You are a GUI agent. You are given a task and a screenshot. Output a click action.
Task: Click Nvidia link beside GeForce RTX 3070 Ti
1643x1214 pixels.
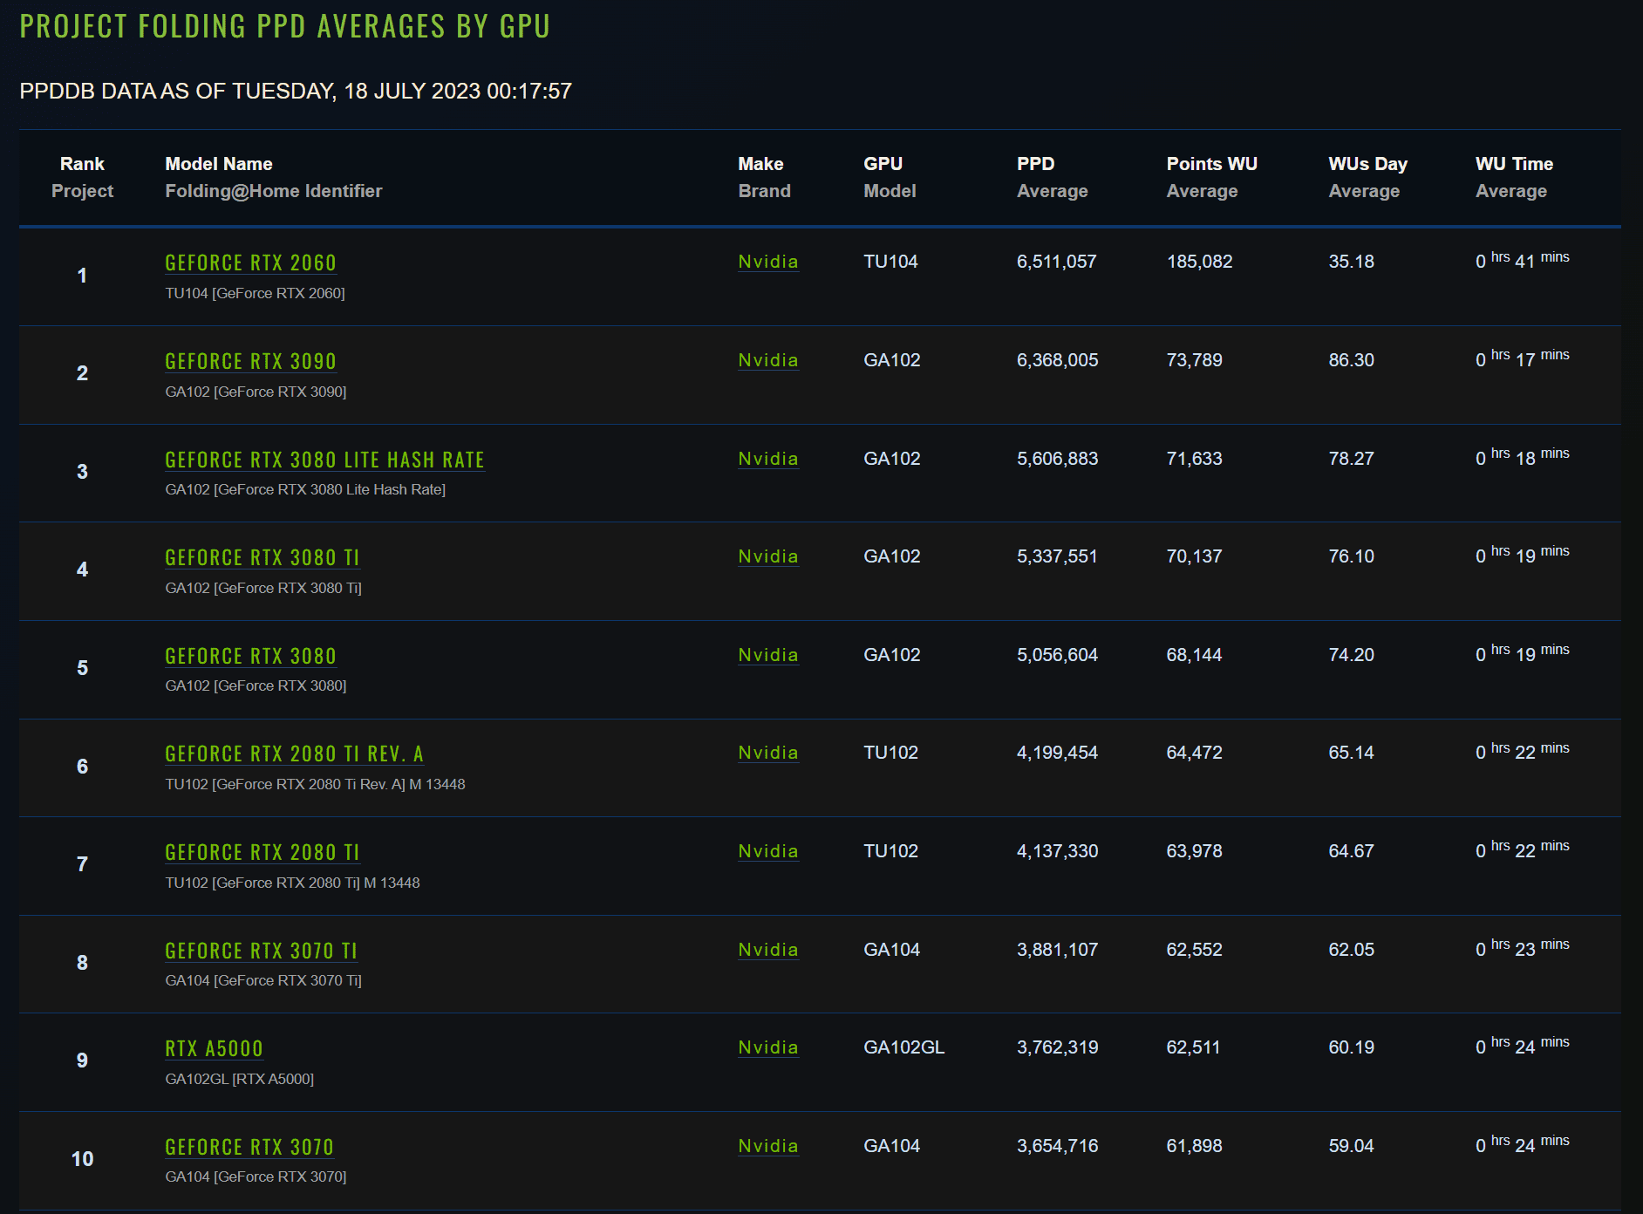tap(767, 950)
